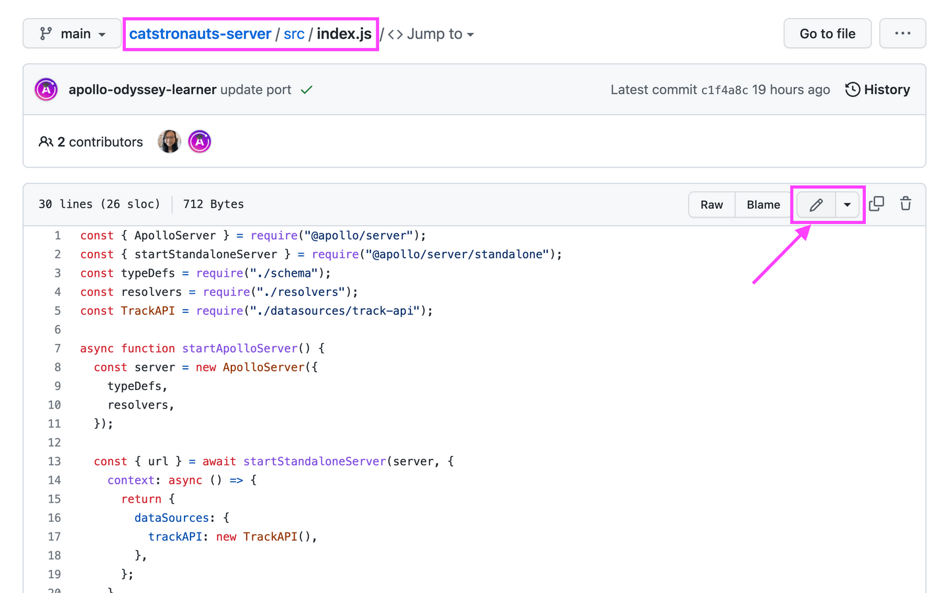Select the second contributor avatar
The height and width of the screenshot is (593, 949).
pyautogui.click(x=199, y=140)
